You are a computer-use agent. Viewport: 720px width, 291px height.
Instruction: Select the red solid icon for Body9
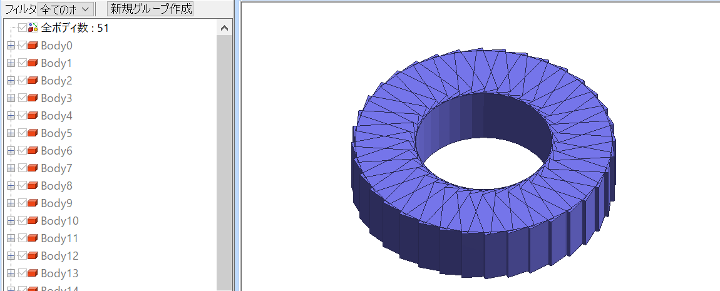pos(32,203)
